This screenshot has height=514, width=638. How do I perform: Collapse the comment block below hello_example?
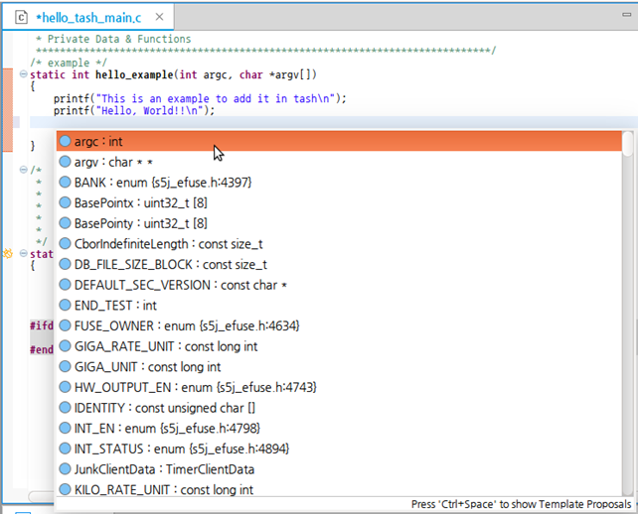23,169
